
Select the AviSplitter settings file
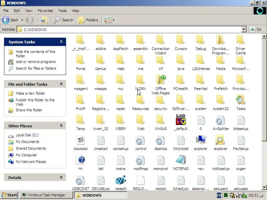click(221, 120)
